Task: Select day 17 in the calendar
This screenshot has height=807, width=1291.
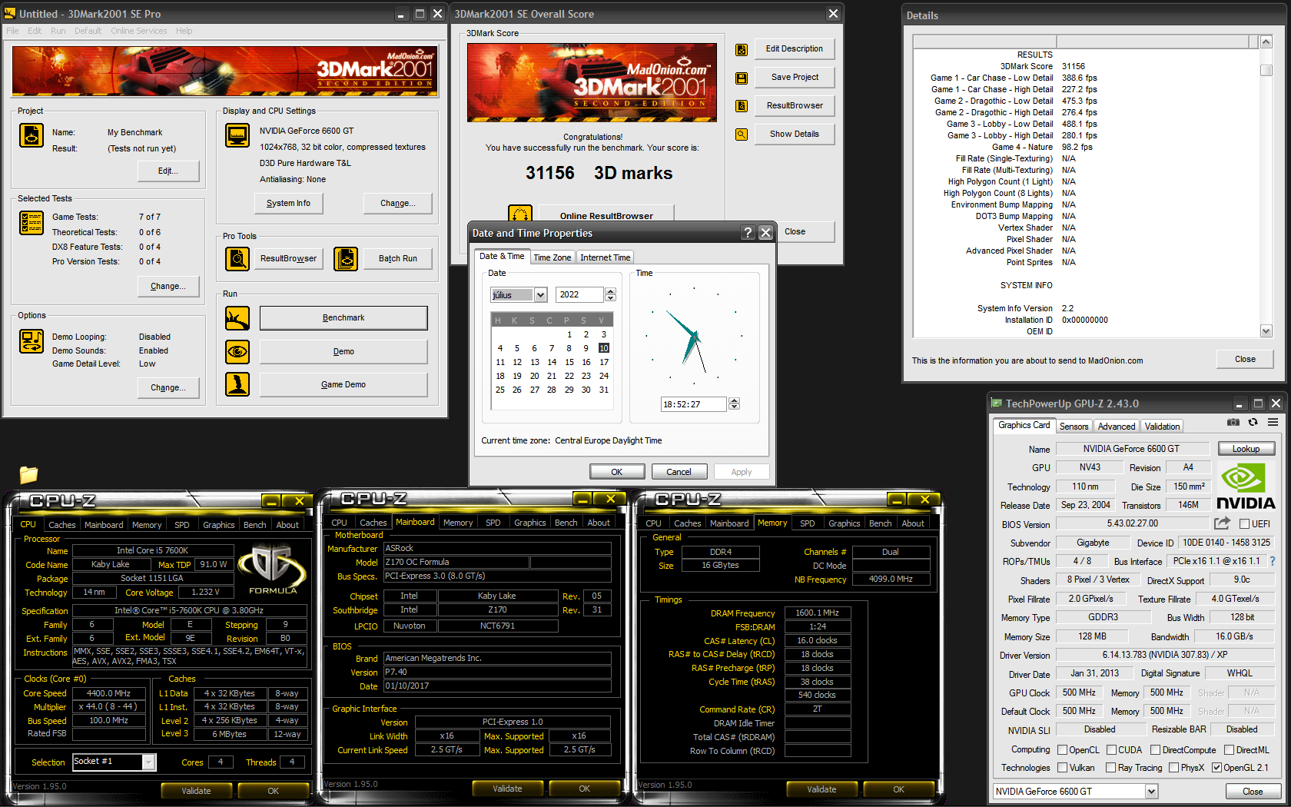Action: [604, 362]
